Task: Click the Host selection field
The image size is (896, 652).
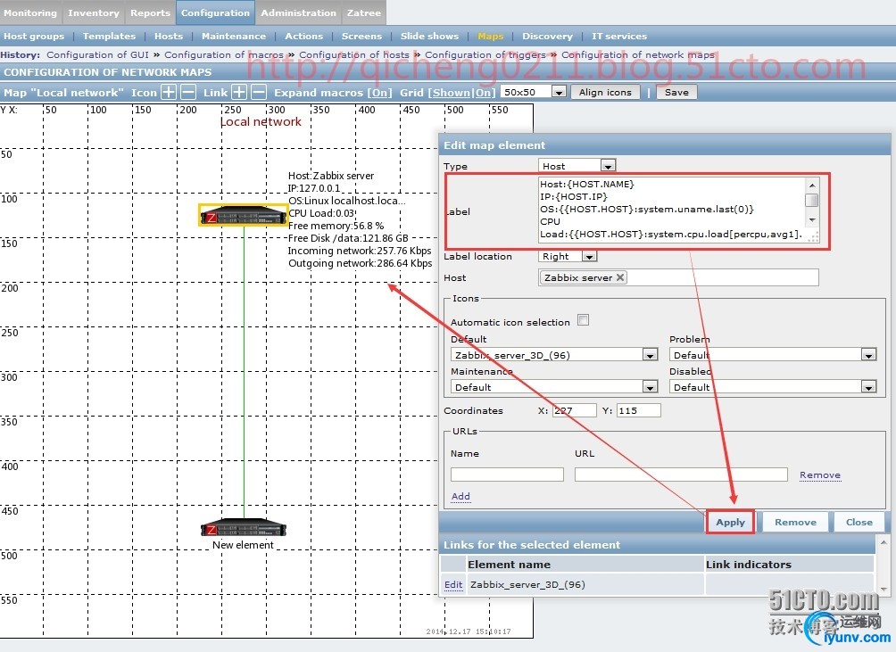Action: click(678, 277)
